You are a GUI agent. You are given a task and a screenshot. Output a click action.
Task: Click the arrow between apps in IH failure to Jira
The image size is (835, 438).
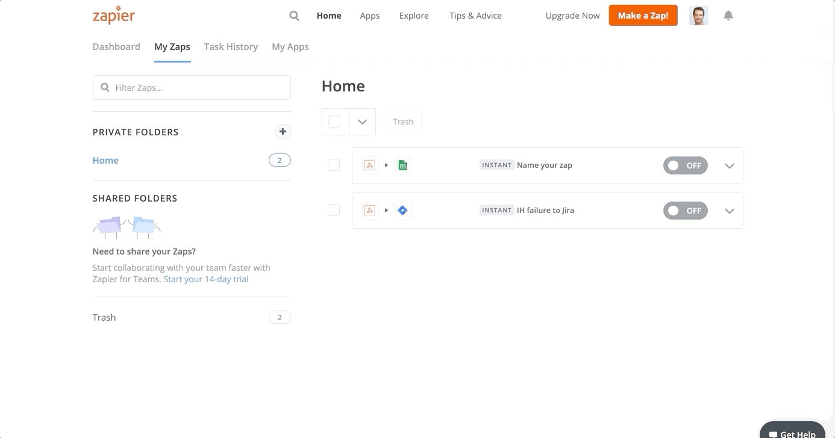click(x=386, y=211)
